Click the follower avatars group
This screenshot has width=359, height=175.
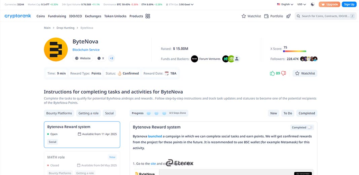309,59
